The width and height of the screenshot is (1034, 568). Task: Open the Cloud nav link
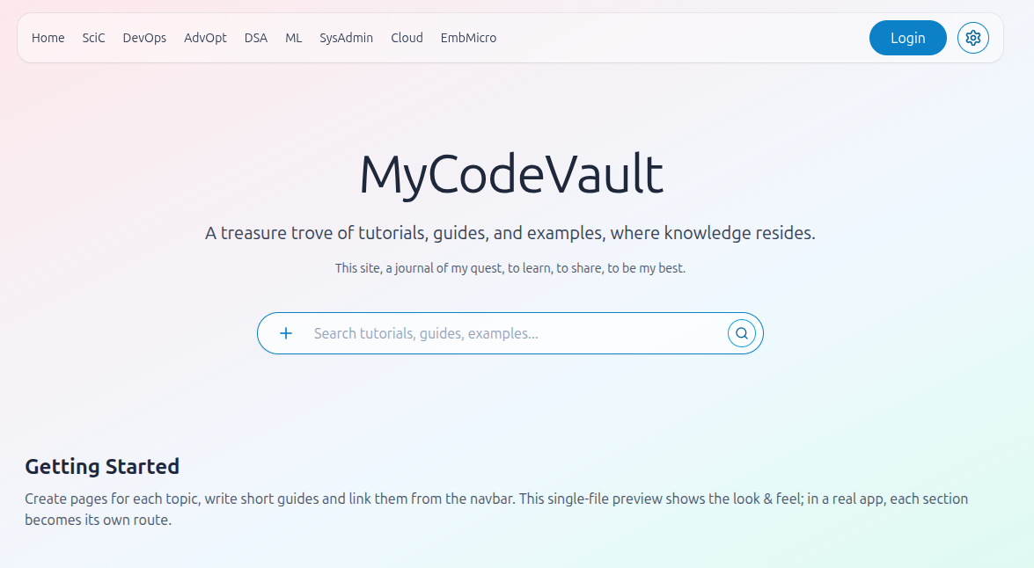click(407, 38)
